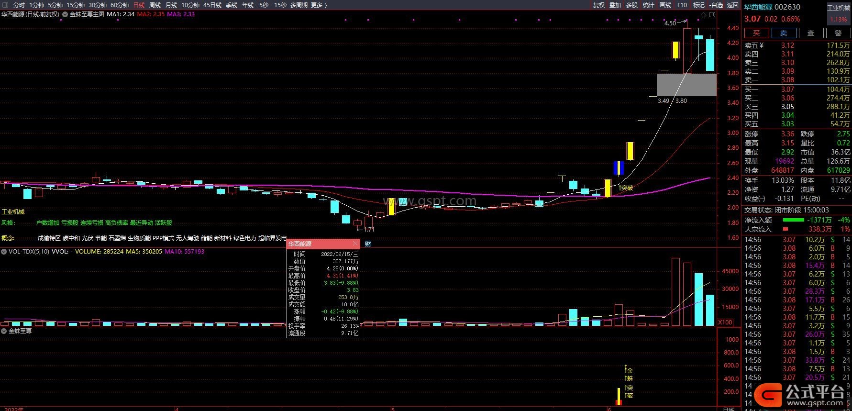This screenshot has width=852, height=411.
Task: Select the 日线 daily period
Action: 139,5
